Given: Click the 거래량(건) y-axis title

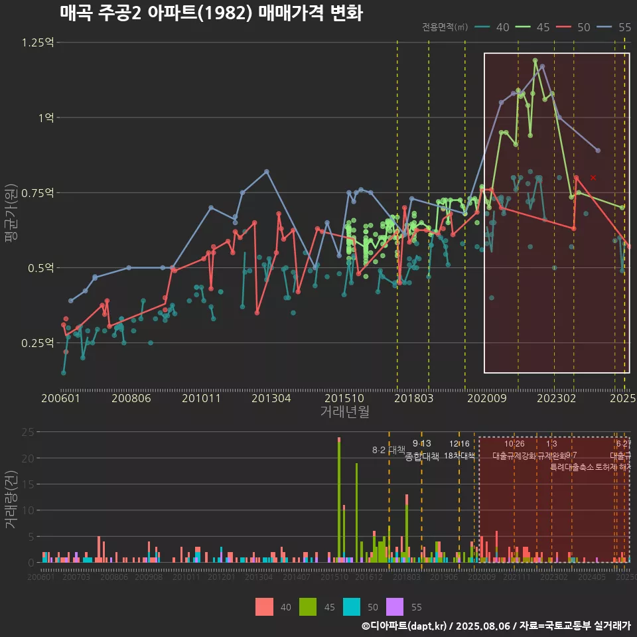Looking at the screenshot, I should click(x=11, y=500).
